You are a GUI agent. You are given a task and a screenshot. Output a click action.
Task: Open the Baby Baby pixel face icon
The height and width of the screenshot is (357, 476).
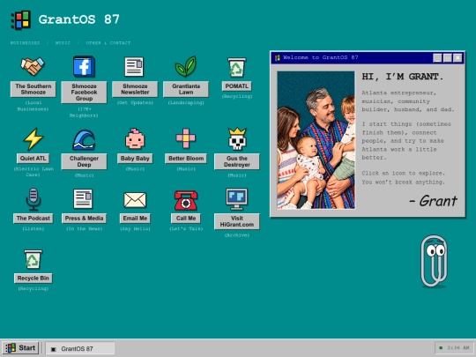click(x=135, y=138)
